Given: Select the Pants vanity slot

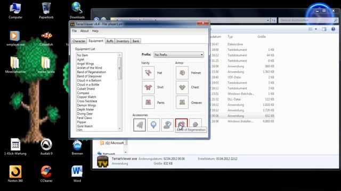Looking at the screenshot, I should pos(148,102).
